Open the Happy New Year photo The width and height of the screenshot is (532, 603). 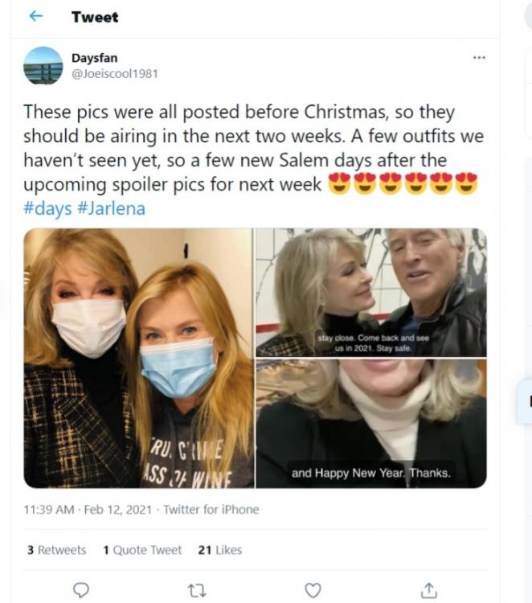(x=370, y=424)
